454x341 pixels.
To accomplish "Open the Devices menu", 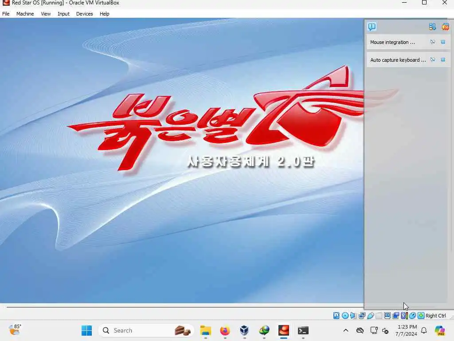I will pyautogui.click(x=85, y=14).
